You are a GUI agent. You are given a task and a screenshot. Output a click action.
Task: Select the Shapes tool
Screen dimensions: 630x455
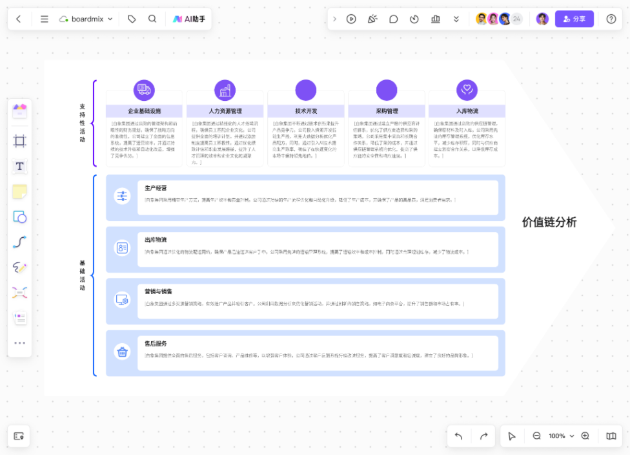[x=19, y=217]
